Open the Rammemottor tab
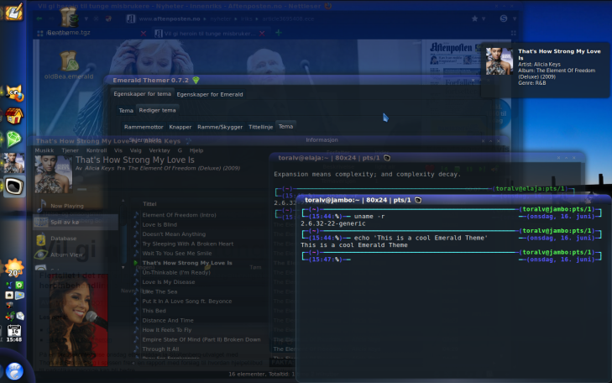This screenshot has width=612, height=383. pyautogui.click(x=144, y=127)
